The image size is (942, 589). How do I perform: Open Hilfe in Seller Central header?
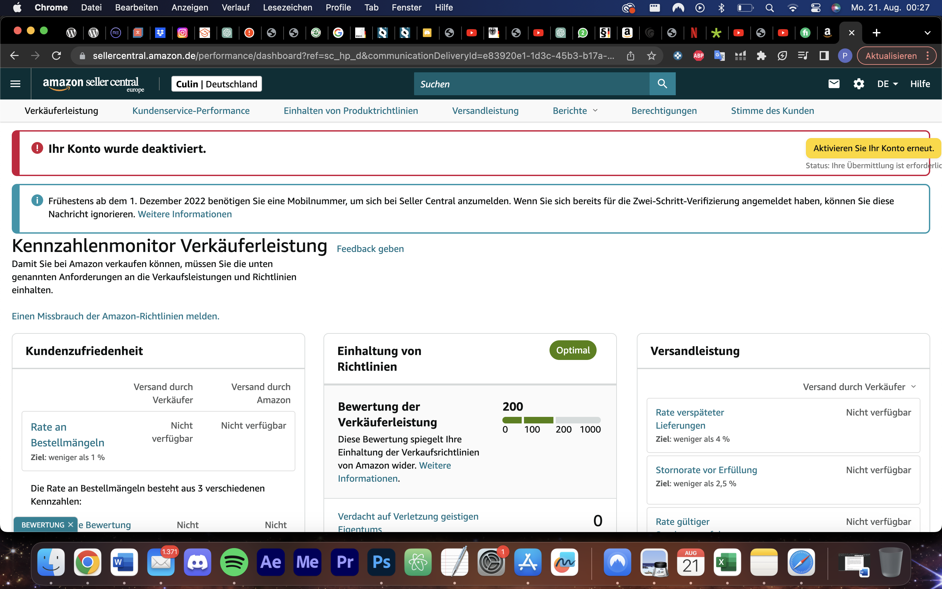tap(920, 84)
